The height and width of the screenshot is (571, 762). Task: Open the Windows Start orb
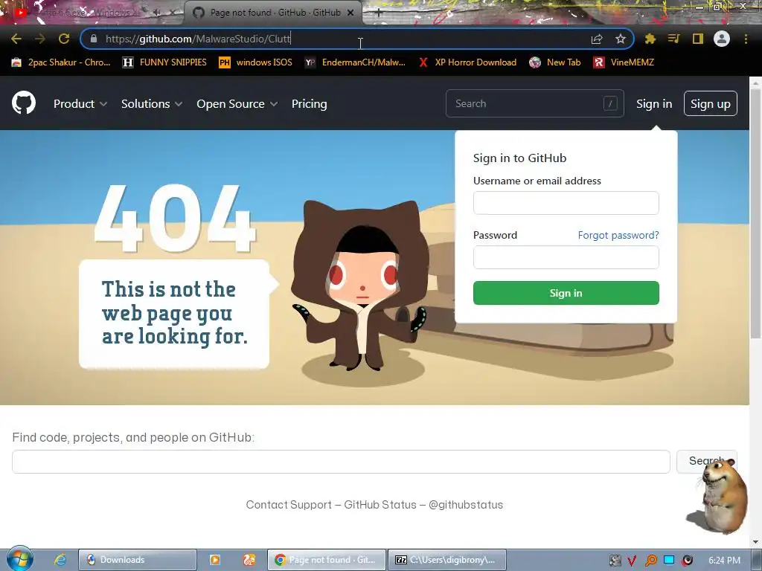[19, 559]
